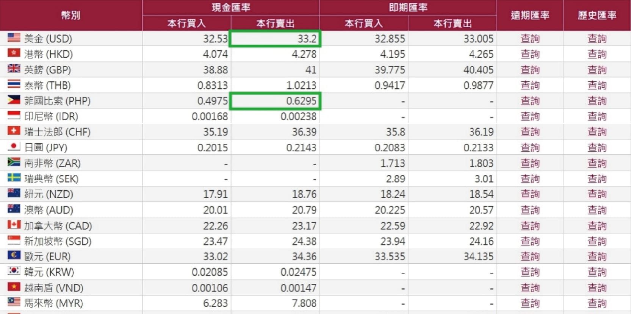Select the 歐元 (EUR) currency name
Screen dimensions: 631x314
[47, 256]
